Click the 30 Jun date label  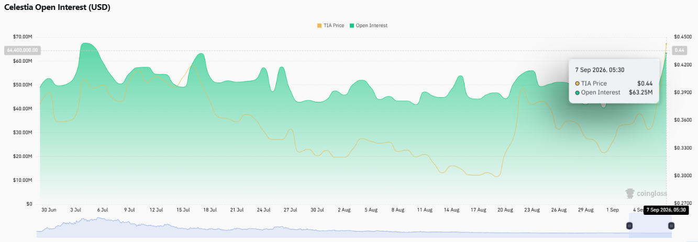tap(49, 210)
